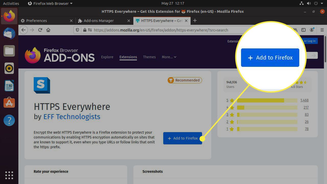Click the URL address field
This screenshot has height=184, width=327.
(161, 30)
